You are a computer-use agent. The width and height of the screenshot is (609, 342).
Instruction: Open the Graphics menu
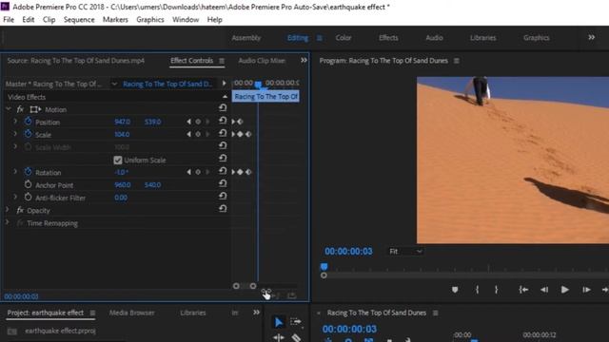click(x=150, y=19)
